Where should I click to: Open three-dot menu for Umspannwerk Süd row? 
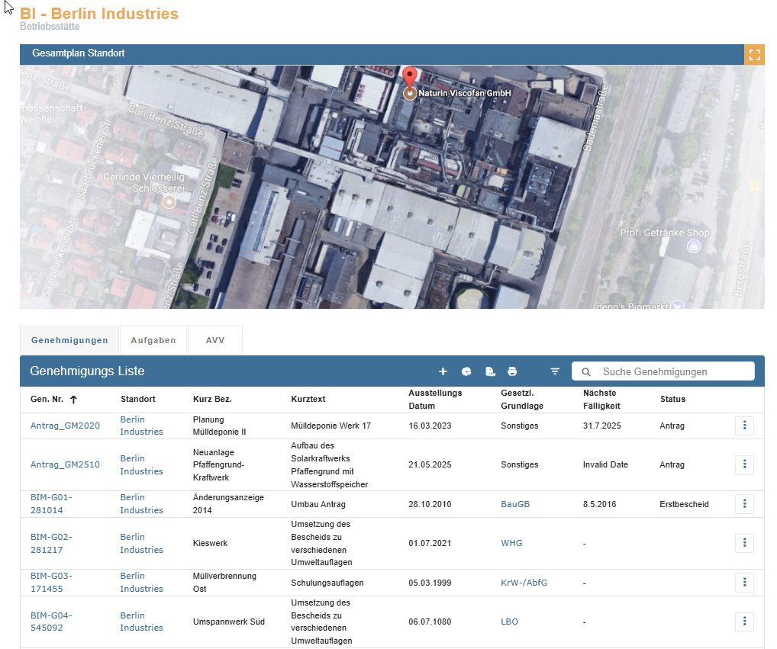(x=744, y=622)
